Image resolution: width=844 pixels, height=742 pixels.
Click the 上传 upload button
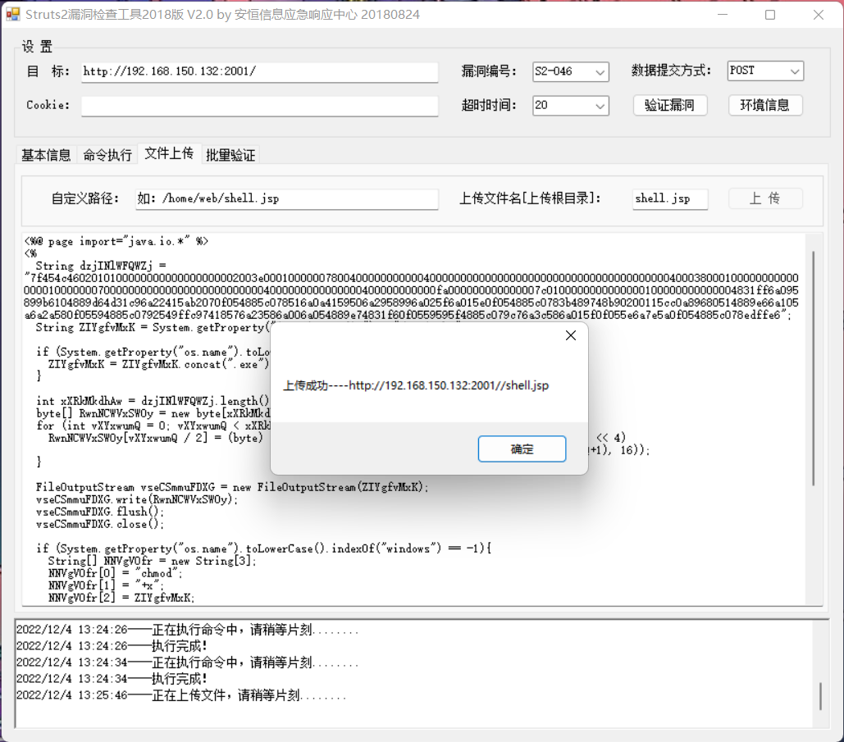click(765, 198)
